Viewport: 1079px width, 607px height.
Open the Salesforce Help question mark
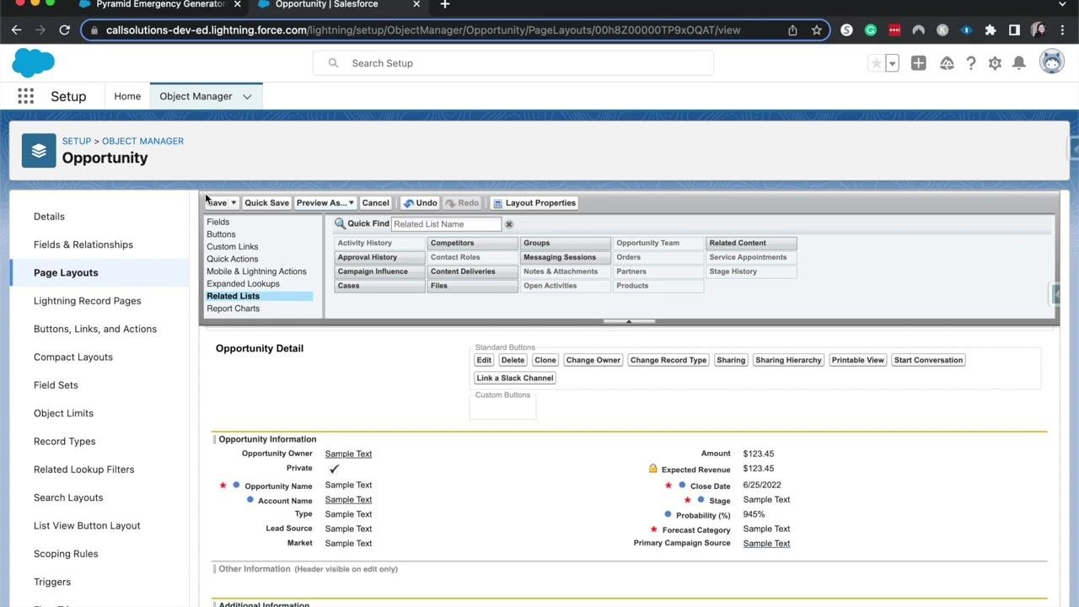point(971,63)
